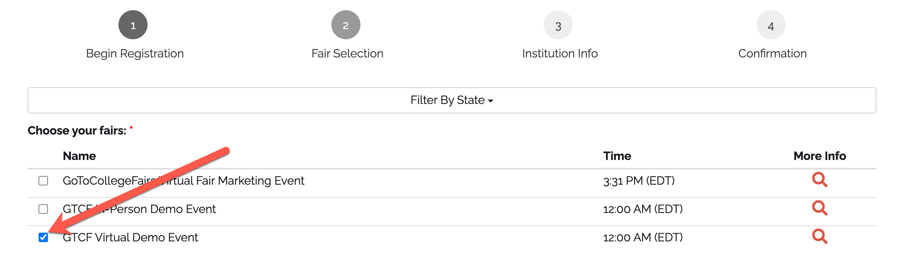899x253 pixels.
Task: Click the More Info column header
Action: [x=819, y=156]
